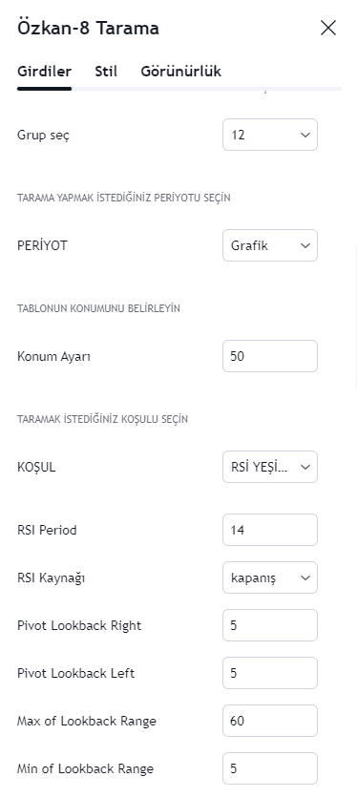
Task: Click the Pivot Lookback Right field
Action: click(x=270, y=625)
